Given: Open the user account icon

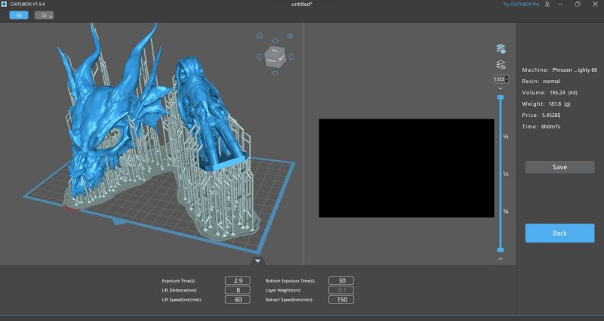Looking at the screenshot, I should coord(547,4).
